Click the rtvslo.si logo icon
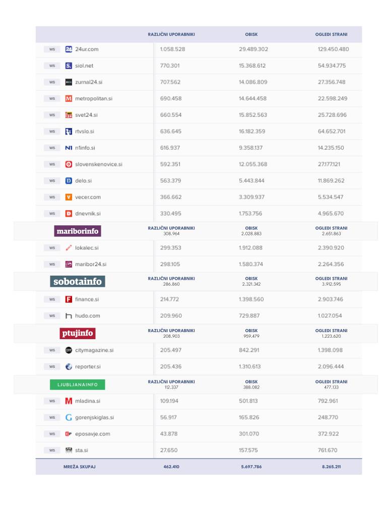Screen dimensions: 387x516 tap(69, 132)
